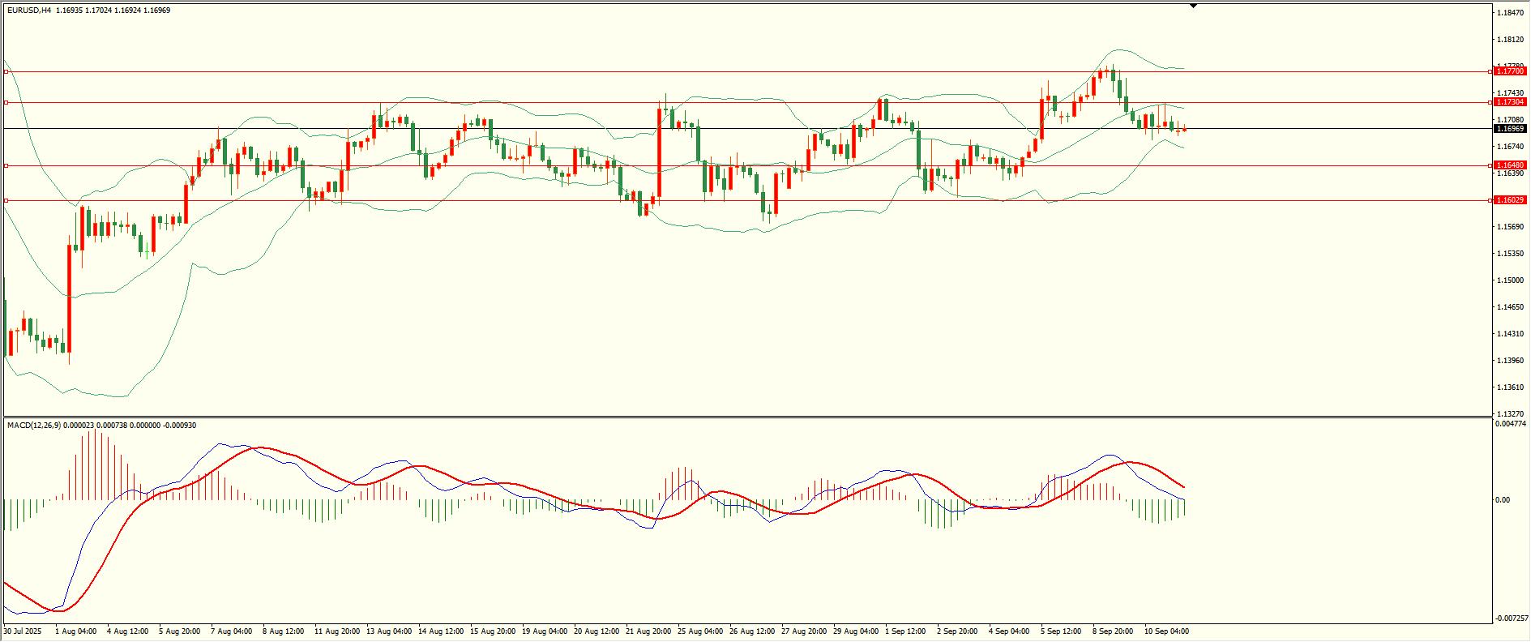Click the 1.16740 price scale value
Image resolution: width=1531 pixels, height=642 pixels.
click(1510, 147)
